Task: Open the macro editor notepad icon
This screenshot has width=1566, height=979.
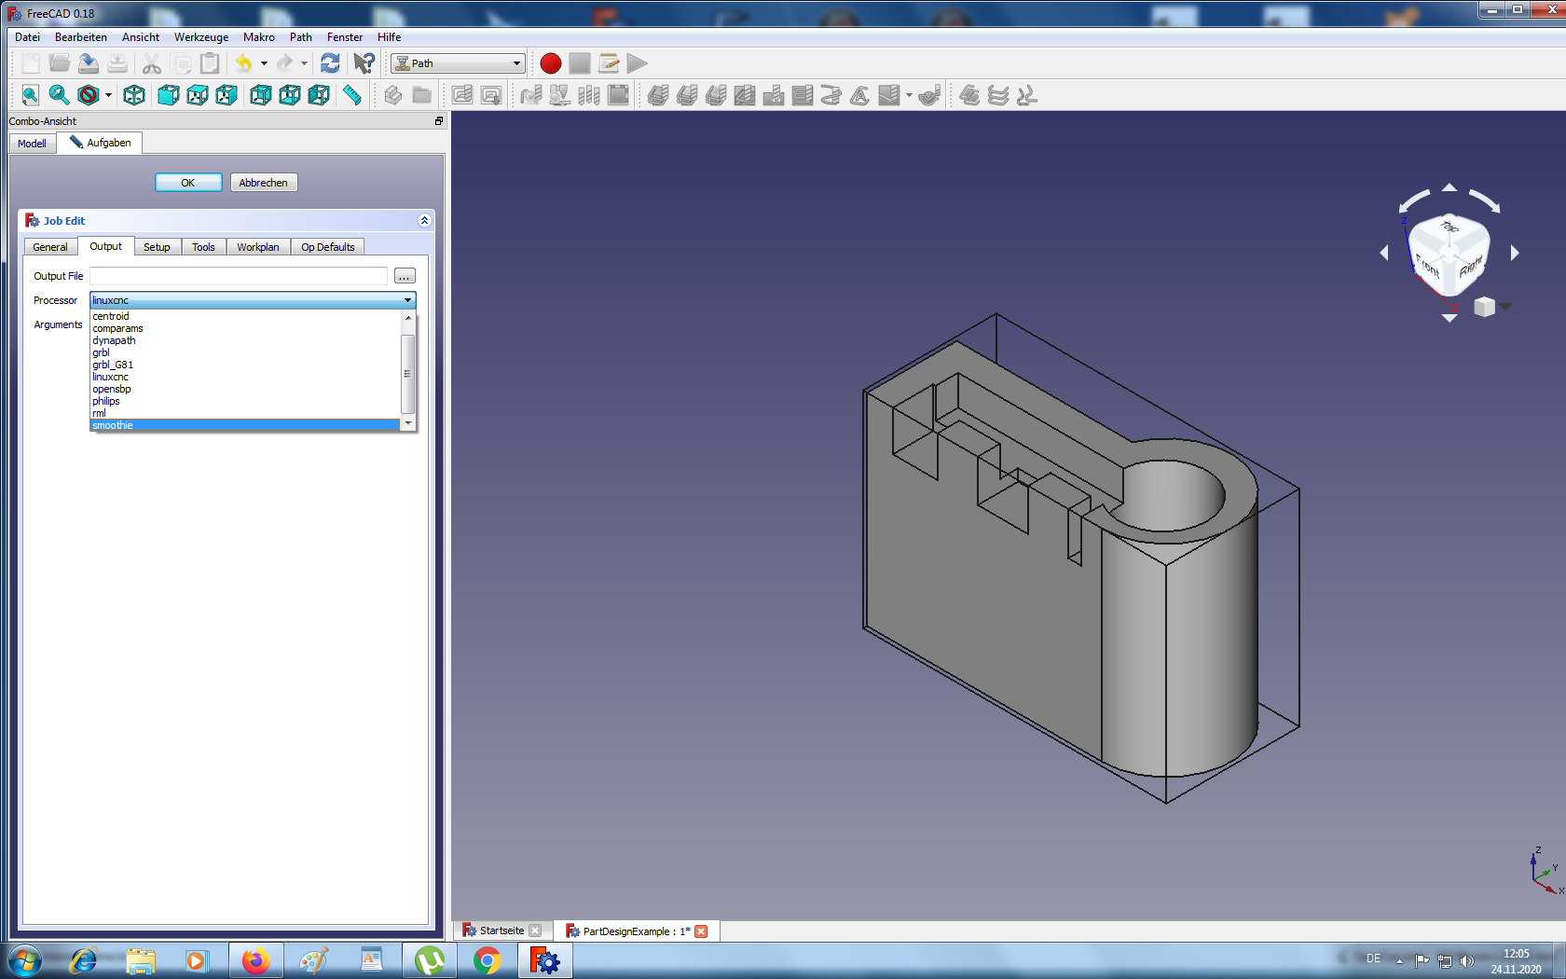Action: pos(609,63)
